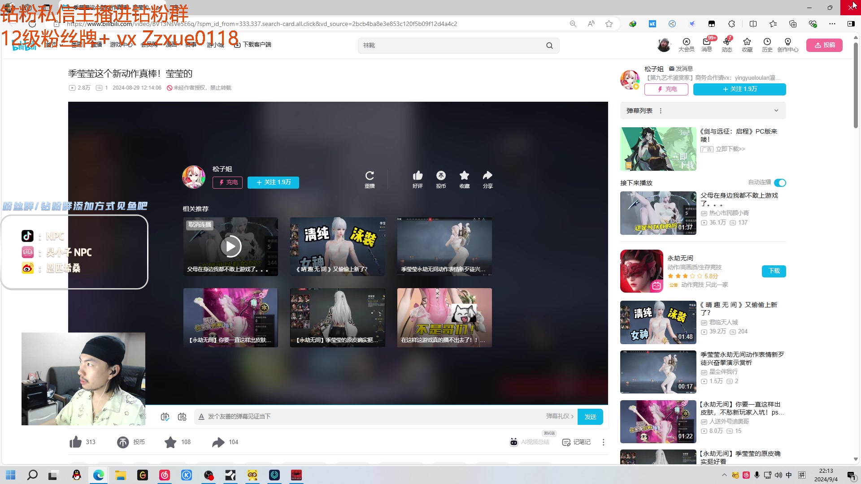The height and width of the screenshot is (484, 861).
Task: Click 充电 button in sidebar uploader card
Action: point(666,89)
